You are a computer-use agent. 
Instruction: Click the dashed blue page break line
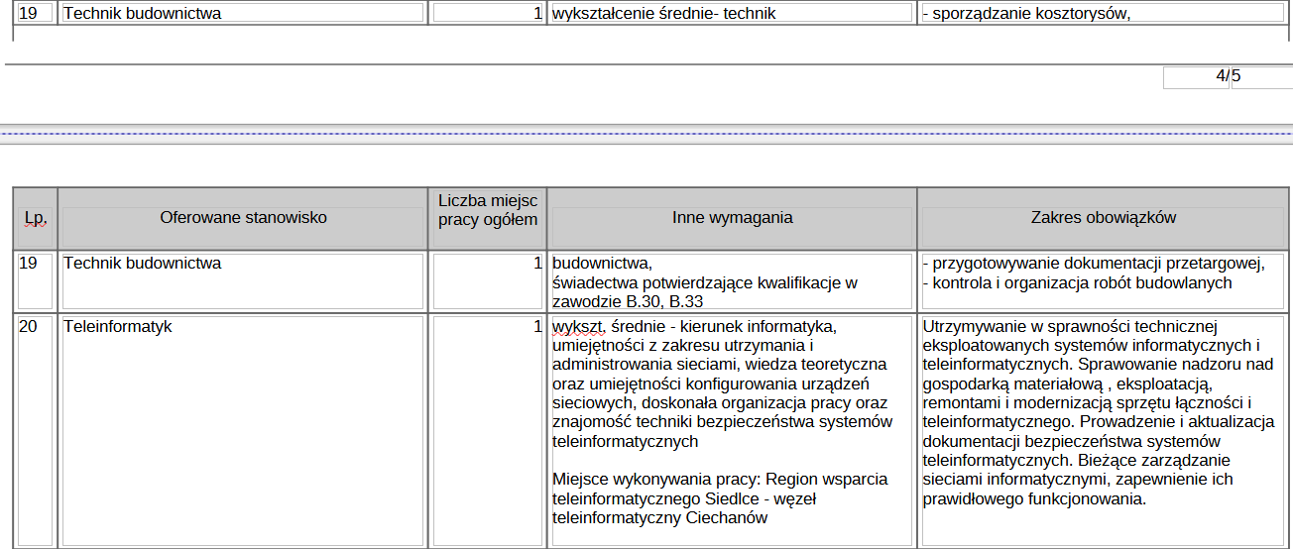[645, 132]
